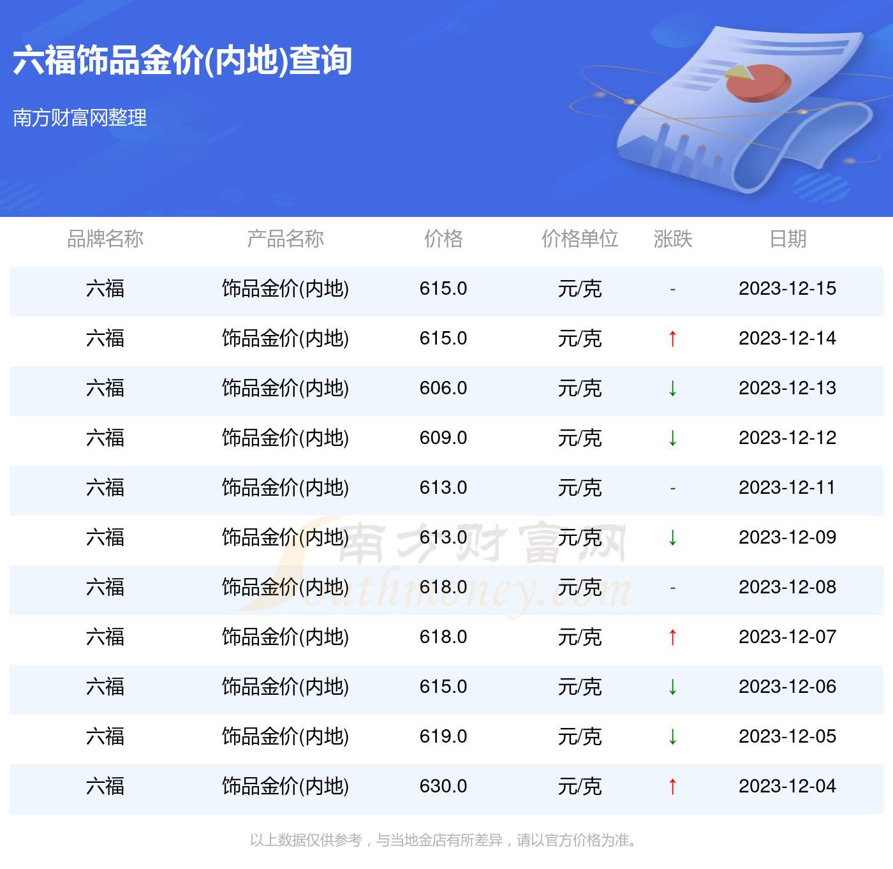Click the 南方财富网整理 text
The width and height of the screenshot is (893, 869).
(80, 118)
